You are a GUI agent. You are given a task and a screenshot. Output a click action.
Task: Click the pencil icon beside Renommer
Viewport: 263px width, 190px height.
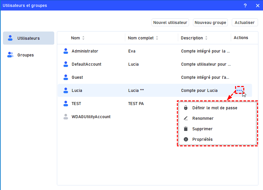point(186,118)
